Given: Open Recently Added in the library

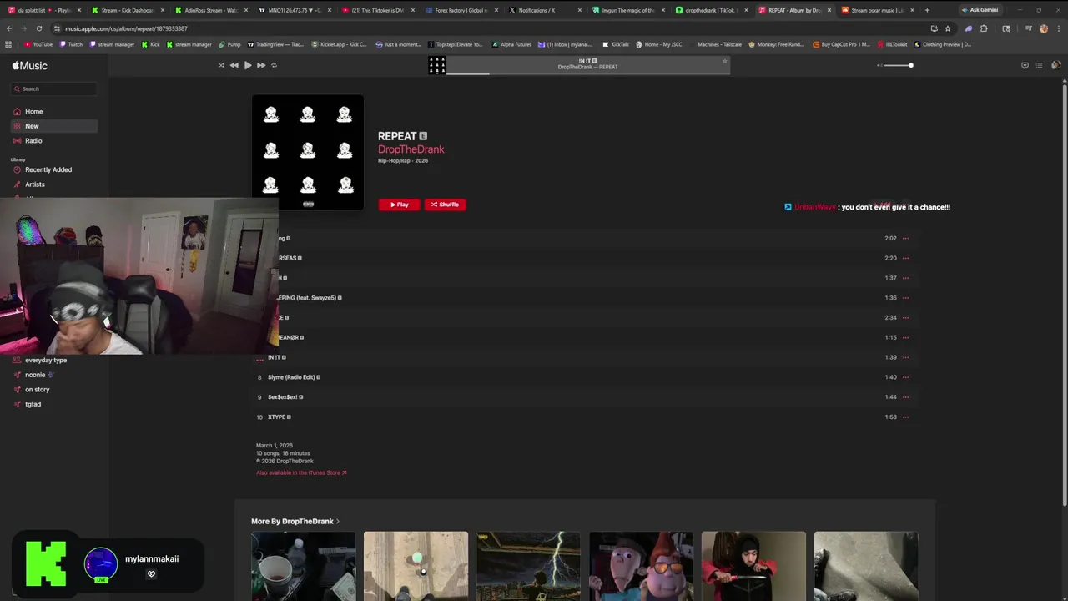Looking at the screenshot, I should click(54, 169).
